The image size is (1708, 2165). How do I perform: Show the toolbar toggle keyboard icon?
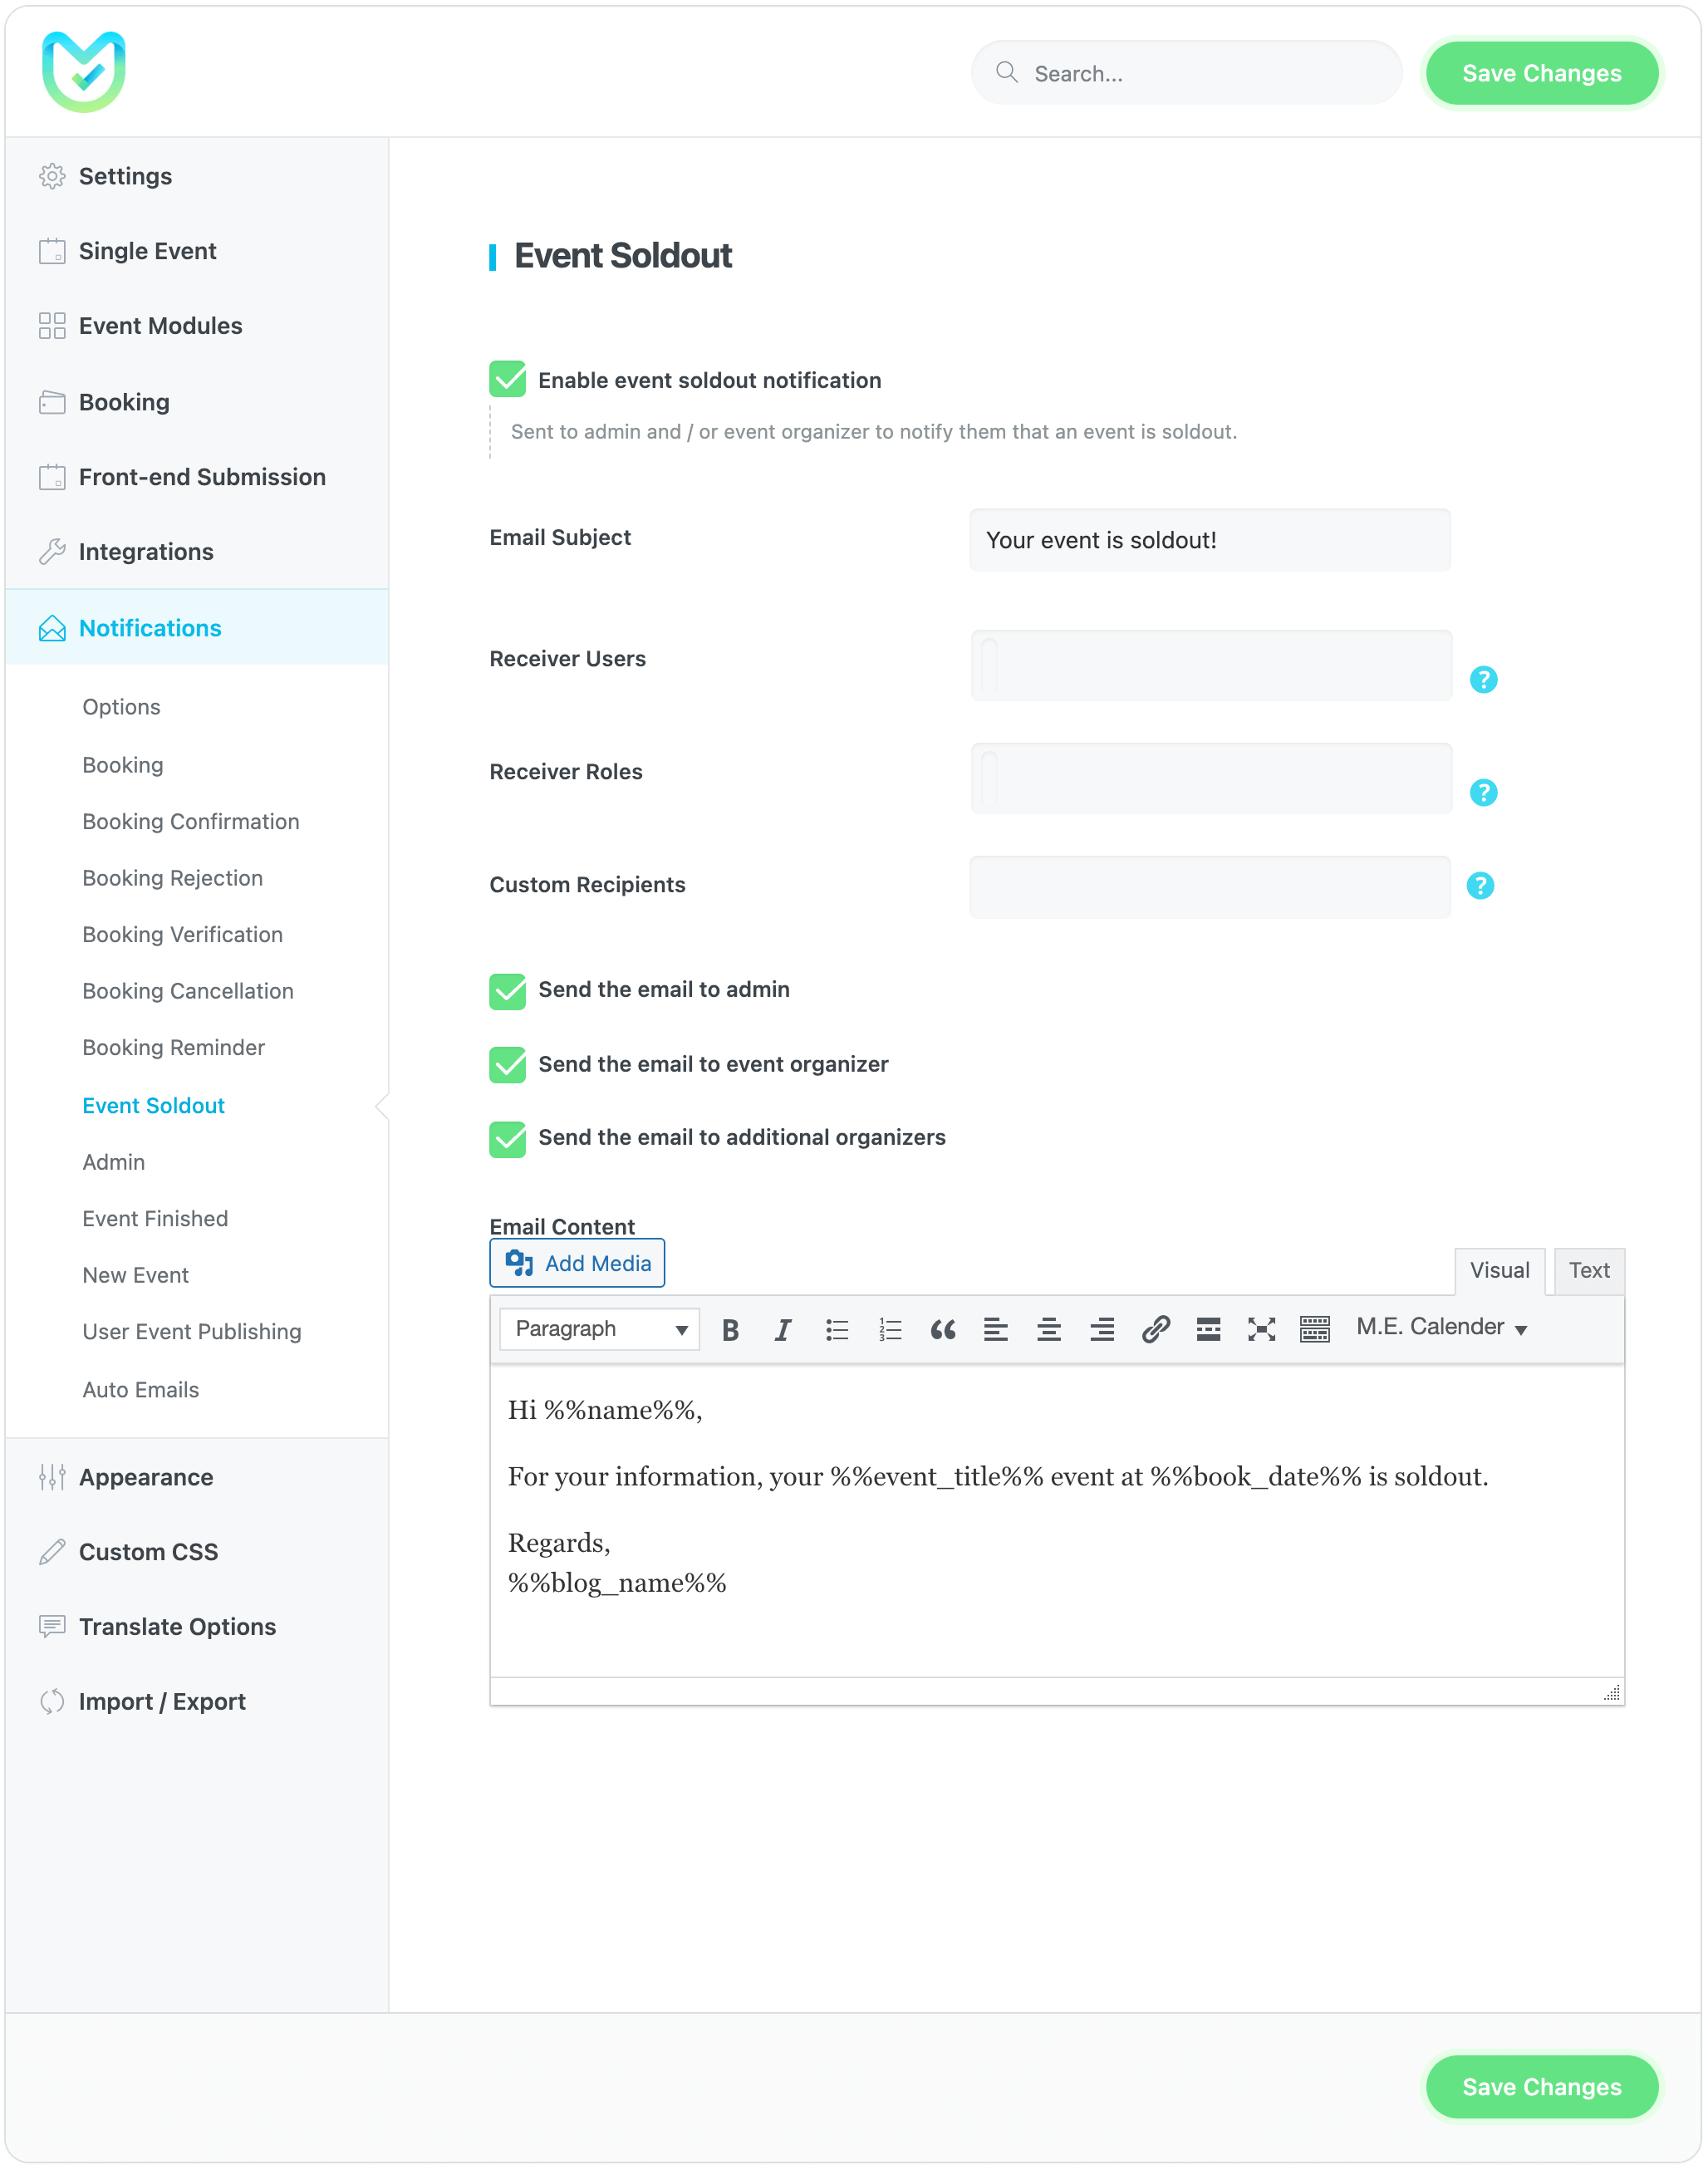coord(1314,1329)
